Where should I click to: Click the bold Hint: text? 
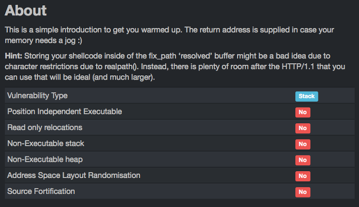point(14,56)
